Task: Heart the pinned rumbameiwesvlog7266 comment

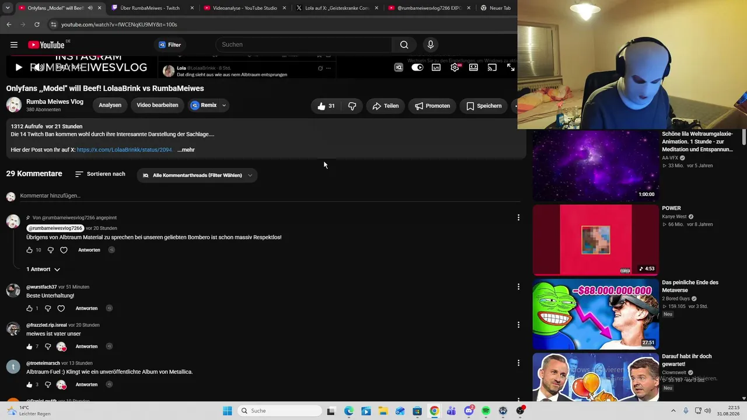Action: click(64, 250)
